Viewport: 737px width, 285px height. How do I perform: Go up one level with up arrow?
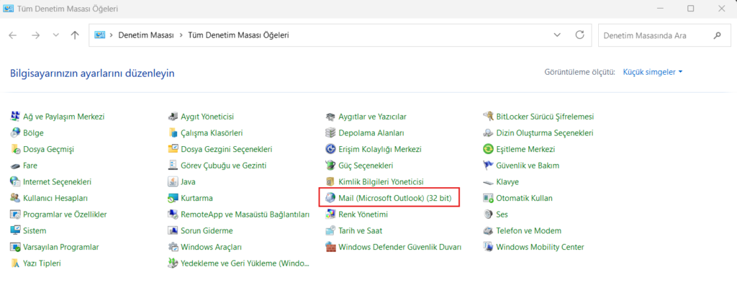75,35
